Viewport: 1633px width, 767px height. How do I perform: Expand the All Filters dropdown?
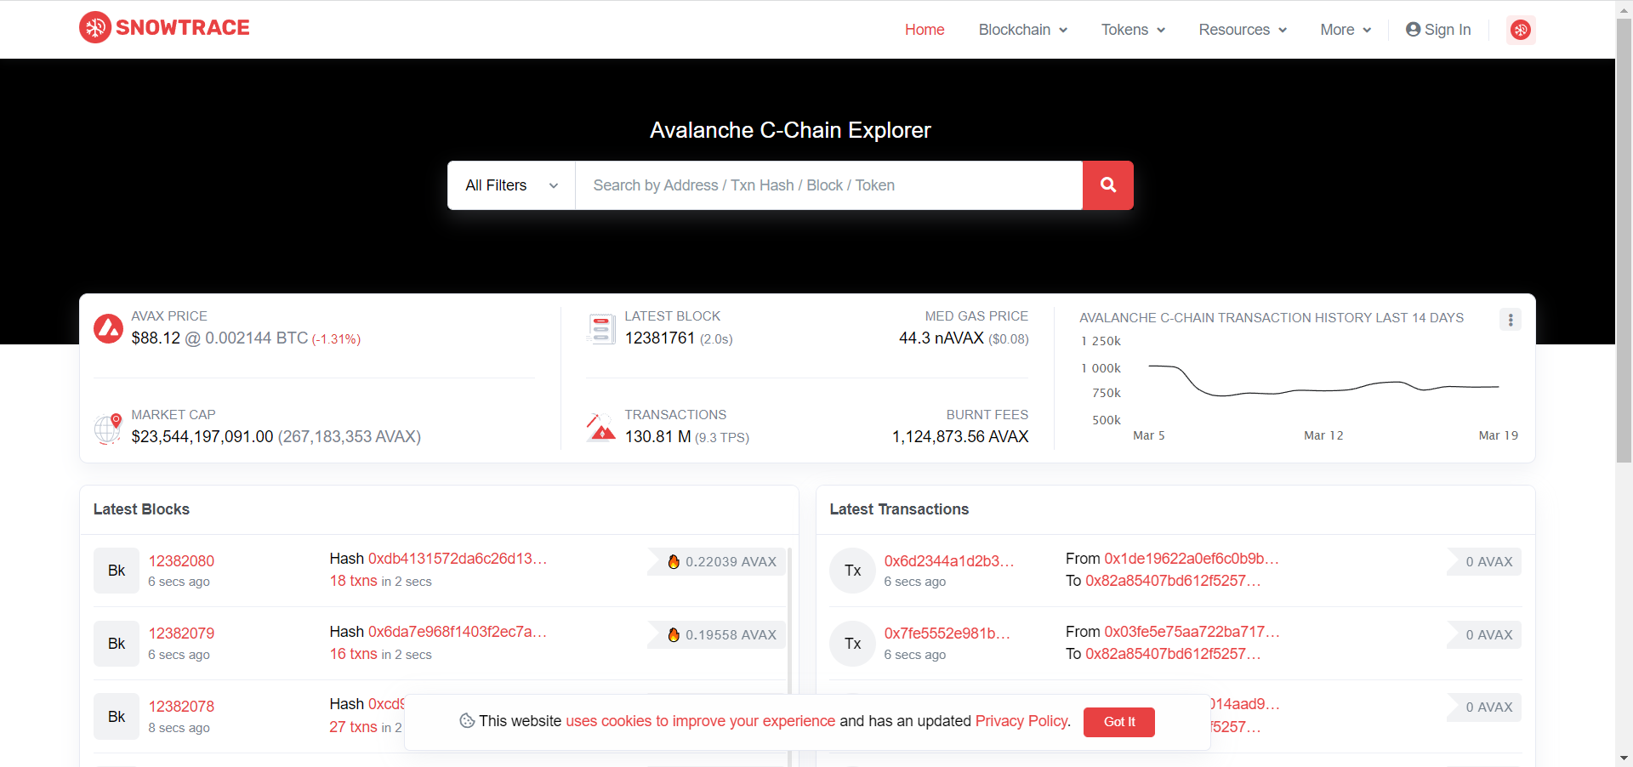(511, 185)
